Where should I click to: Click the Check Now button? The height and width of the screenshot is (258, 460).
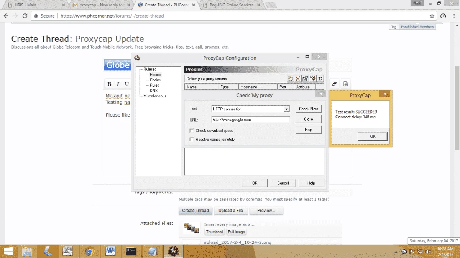pyautogui.click(x=309, y=109)
